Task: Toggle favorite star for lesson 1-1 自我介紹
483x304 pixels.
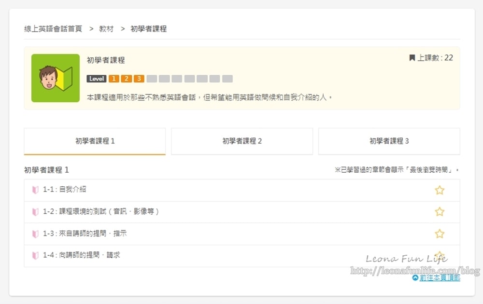Action: click(x=439, y=190)
